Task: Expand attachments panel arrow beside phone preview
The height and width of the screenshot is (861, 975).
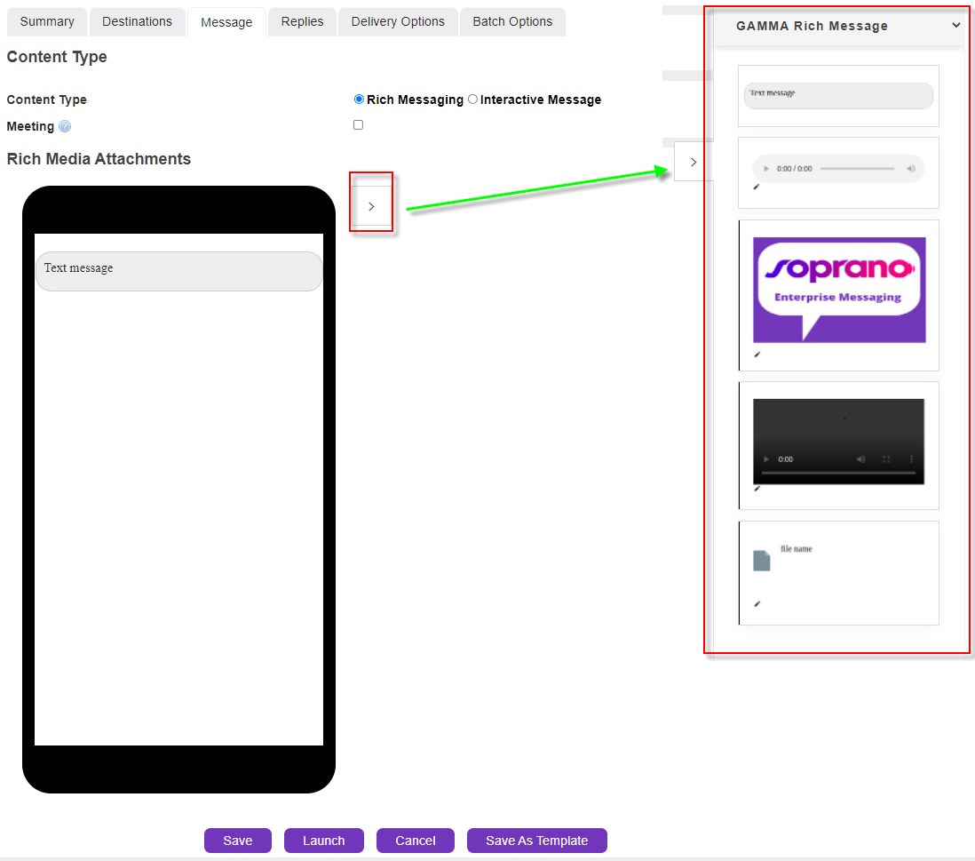Action: point(371,206)
